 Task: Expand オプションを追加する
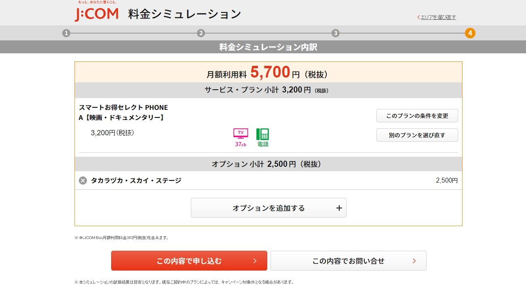tap(268, 208)
